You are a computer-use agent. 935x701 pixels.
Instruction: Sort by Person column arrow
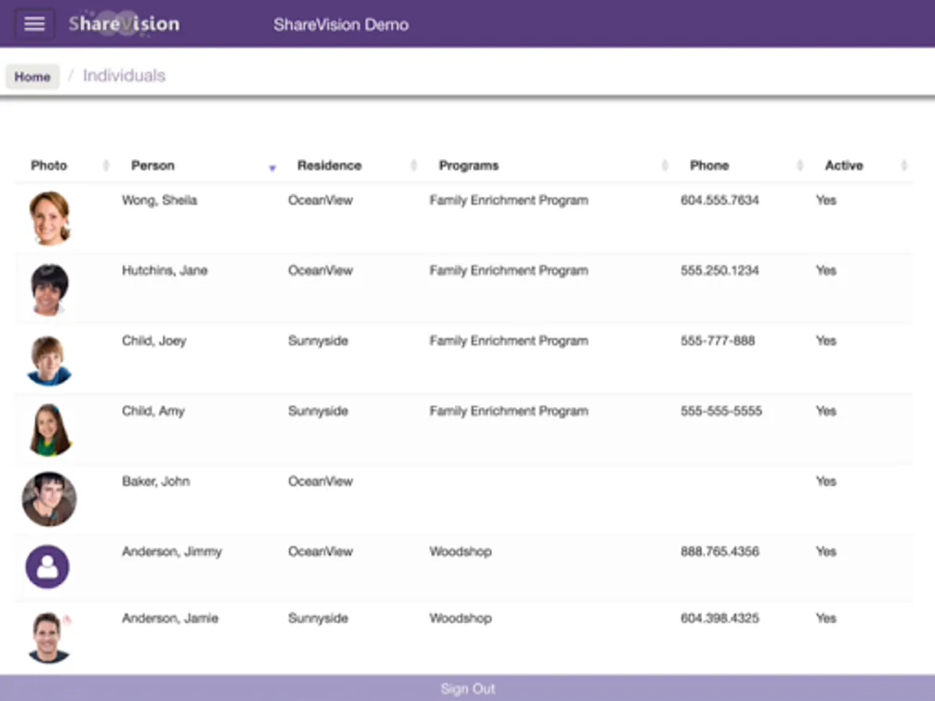272,167
